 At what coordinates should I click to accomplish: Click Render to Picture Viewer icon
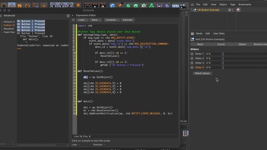click(x=95, y=5)
